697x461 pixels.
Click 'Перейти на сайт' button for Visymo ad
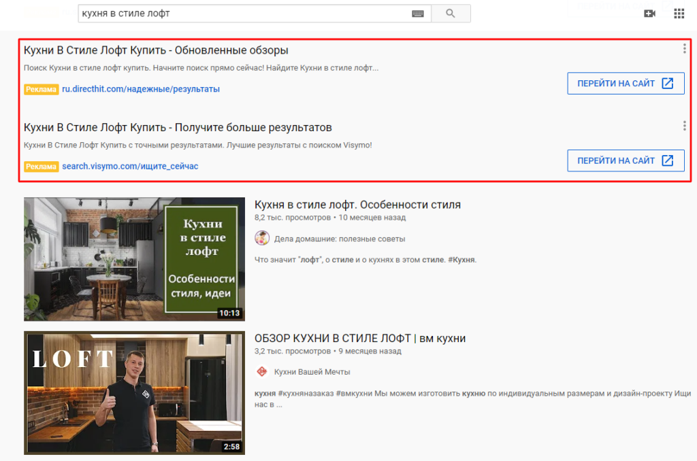coord(626,161)
